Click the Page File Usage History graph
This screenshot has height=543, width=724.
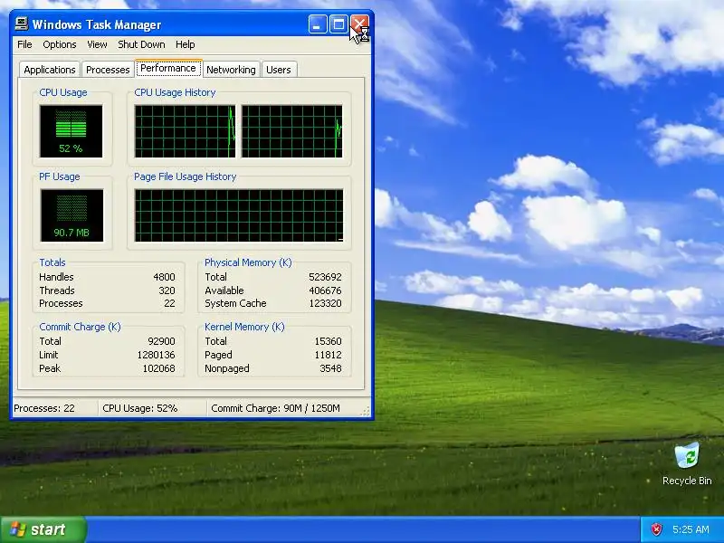(239, 215)
